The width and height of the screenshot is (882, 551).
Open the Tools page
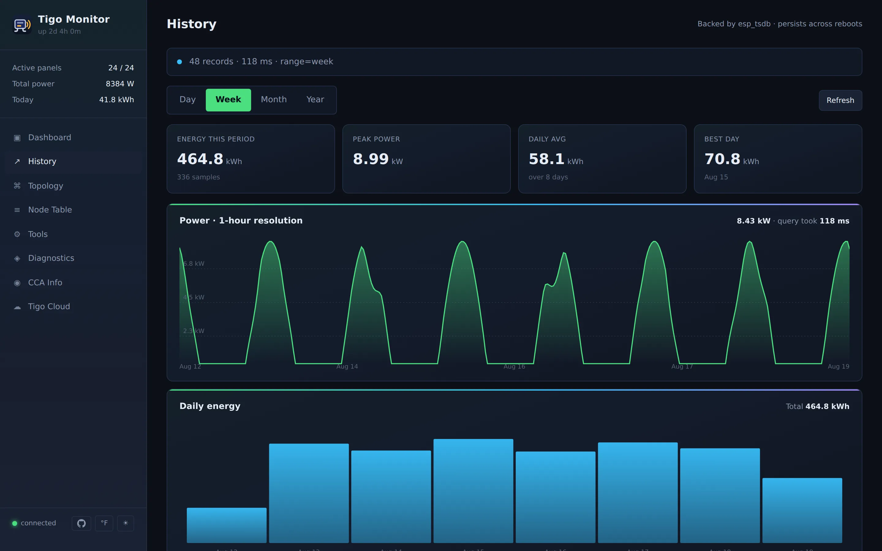[x=73, y=234]
